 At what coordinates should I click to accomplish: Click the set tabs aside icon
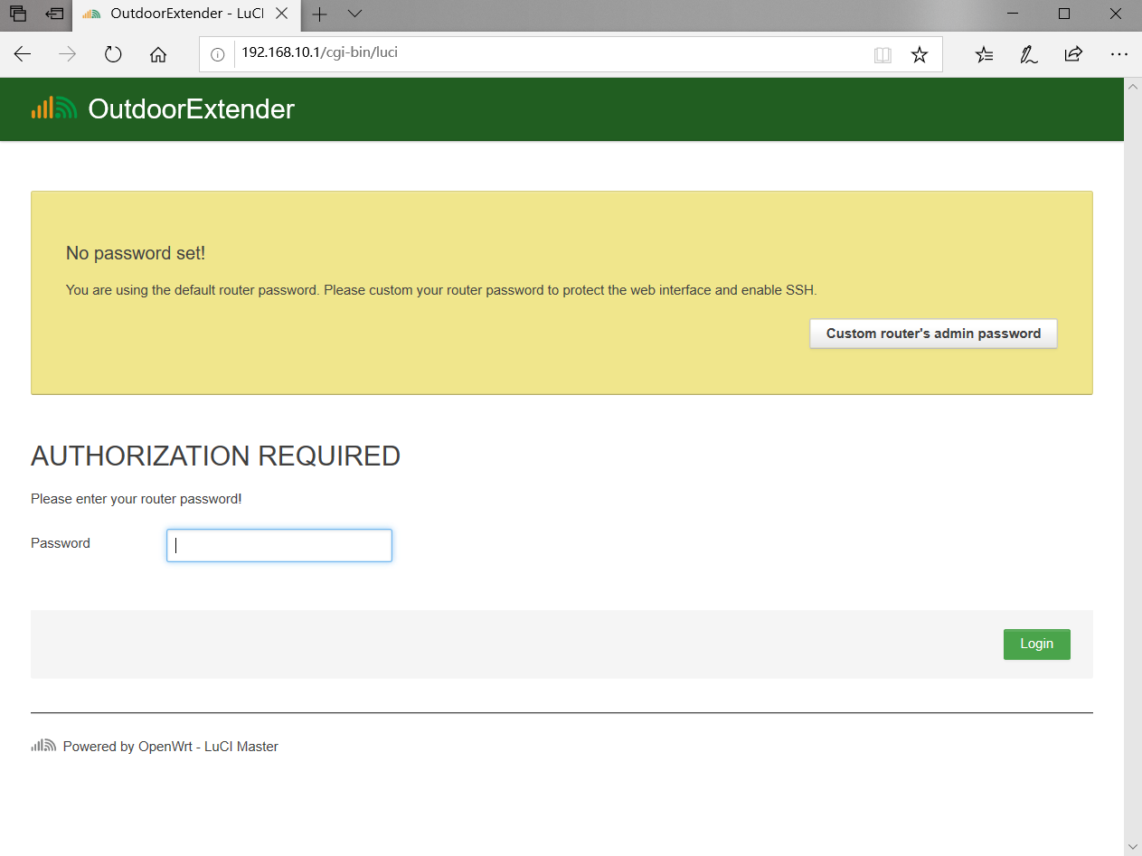tap(55, 14)
